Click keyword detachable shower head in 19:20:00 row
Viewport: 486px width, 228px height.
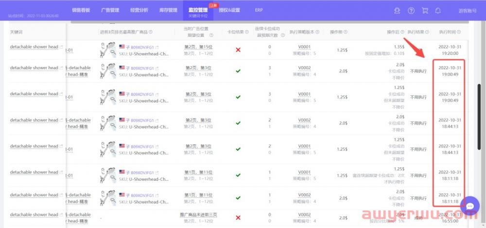tap(34, 47)
